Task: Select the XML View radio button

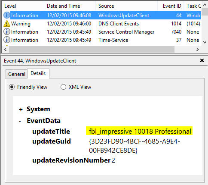Action: (x=63, y=87)
